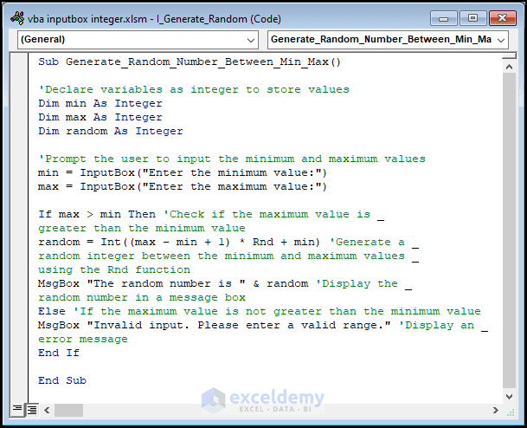Switch to Procedure View button
The image size is (527, 428).
click(17, 410)
